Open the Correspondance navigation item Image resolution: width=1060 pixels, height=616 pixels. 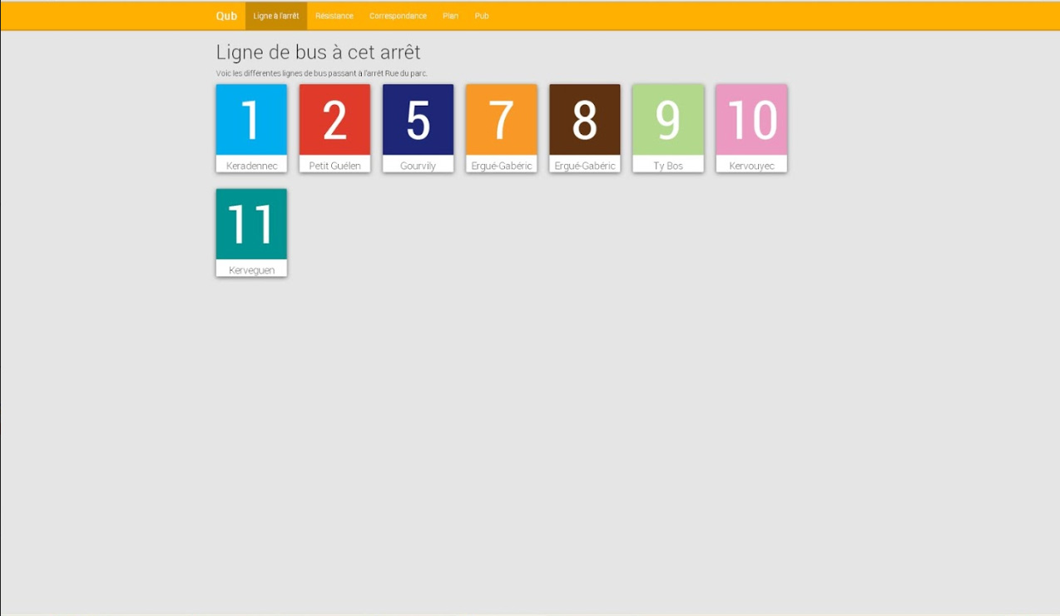coord(398,16)
